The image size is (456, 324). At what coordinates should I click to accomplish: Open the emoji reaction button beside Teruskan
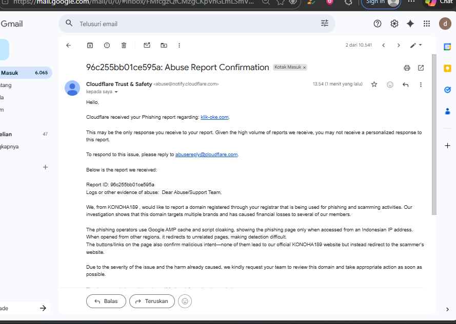(x=185, y=301)
